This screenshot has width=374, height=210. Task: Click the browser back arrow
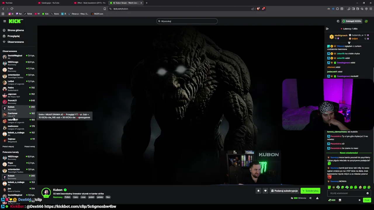pyautogui.click(x=3, y=9)
